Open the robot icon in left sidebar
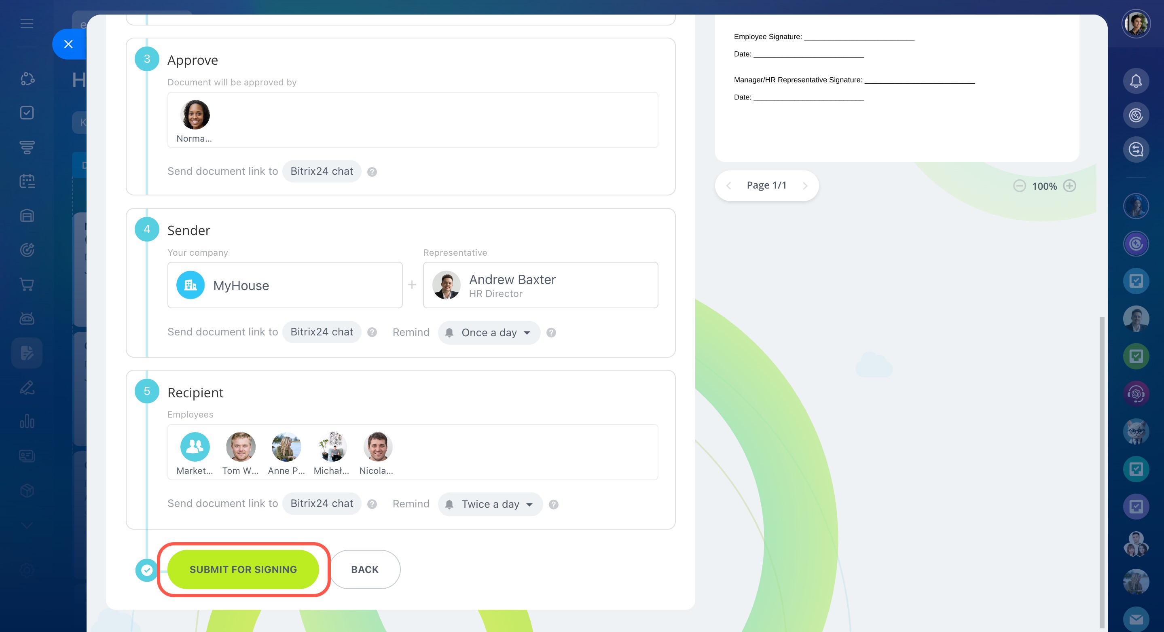Viewport: 1164px width, 632px height. coord(27,318)
